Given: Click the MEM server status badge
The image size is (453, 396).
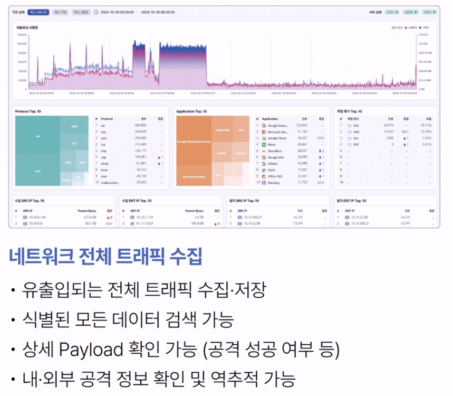Looking at the screenshot, I should (410, 12).
